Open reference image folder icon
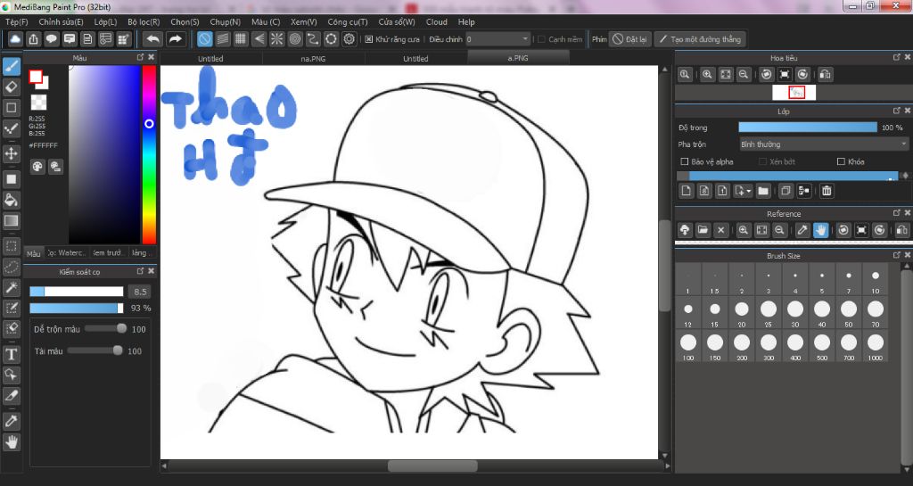The width and height of the screenshot is (913, 486). (703, 230)
